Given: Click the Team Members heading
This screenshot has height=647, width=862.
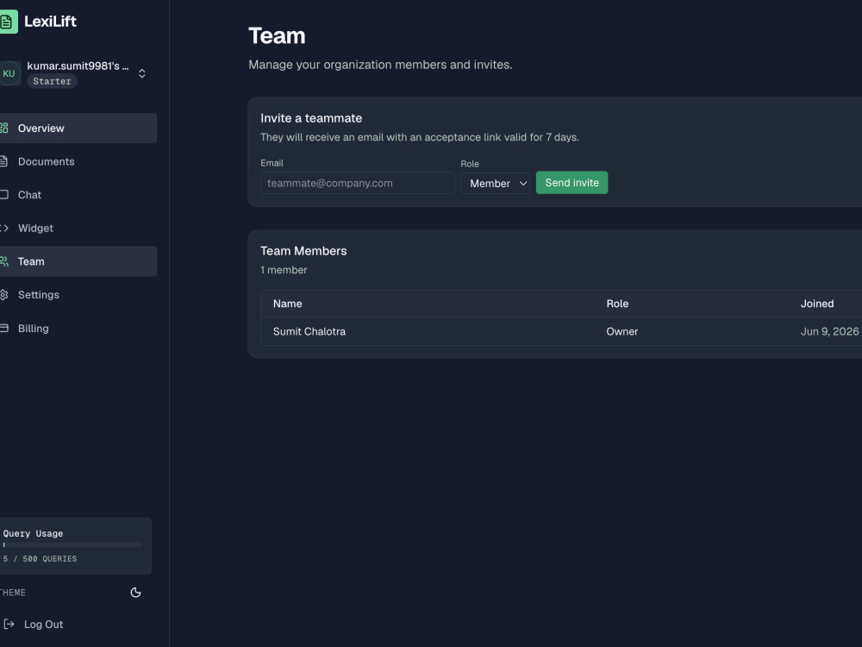Looking at the screenshot, I should (x=303, y=251).
